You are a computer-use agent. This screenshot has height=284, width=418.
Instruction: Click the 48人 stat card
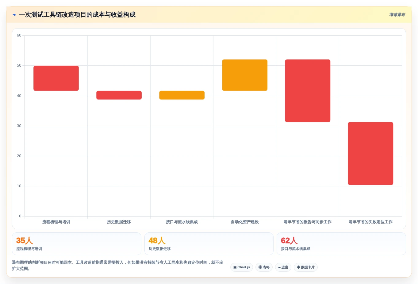(x=209, y=244)
